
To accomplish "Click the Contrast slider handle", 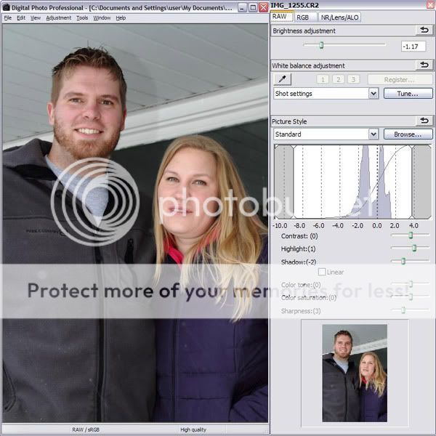I will pos(411,235).
